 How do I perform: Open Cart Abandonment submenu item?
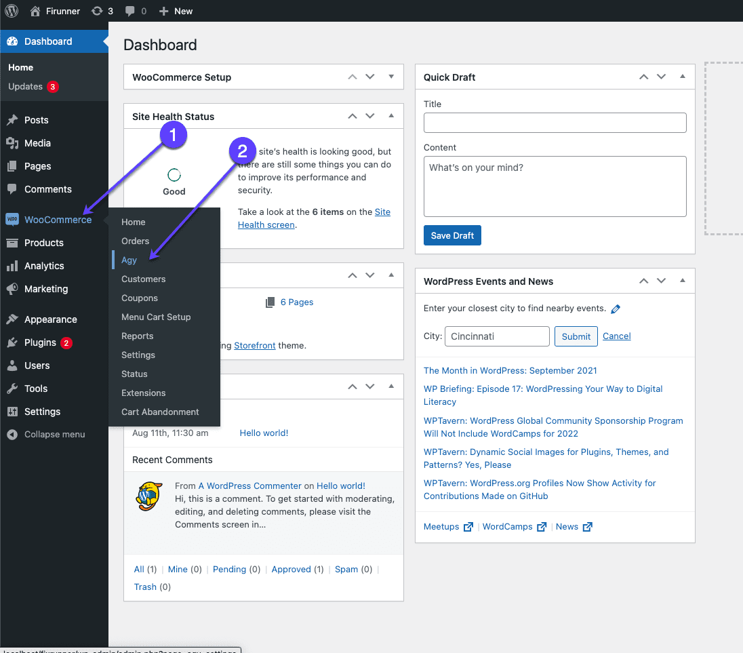[x=160, y=412]
